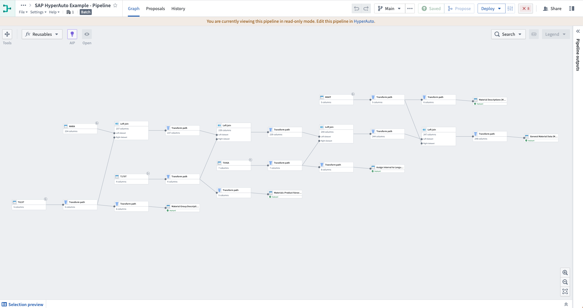Select the General Material Data output node
Image resolution: width=583 pixels, height=308 pixels.
click(x=541, y=138)
